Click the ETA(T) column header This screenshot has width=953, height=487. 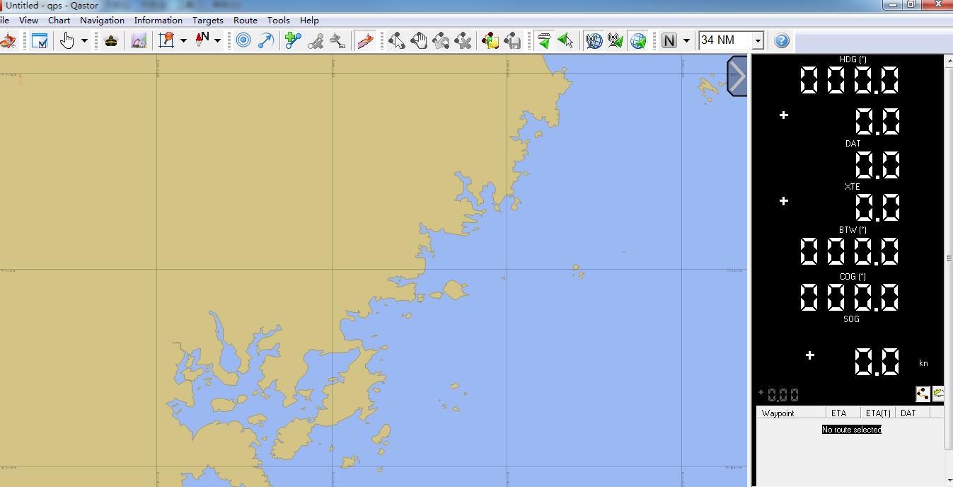[877, 413]
